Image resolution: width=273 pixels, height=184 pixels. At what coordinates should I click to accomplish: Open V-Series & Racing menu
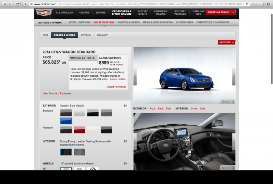[160, 13]
